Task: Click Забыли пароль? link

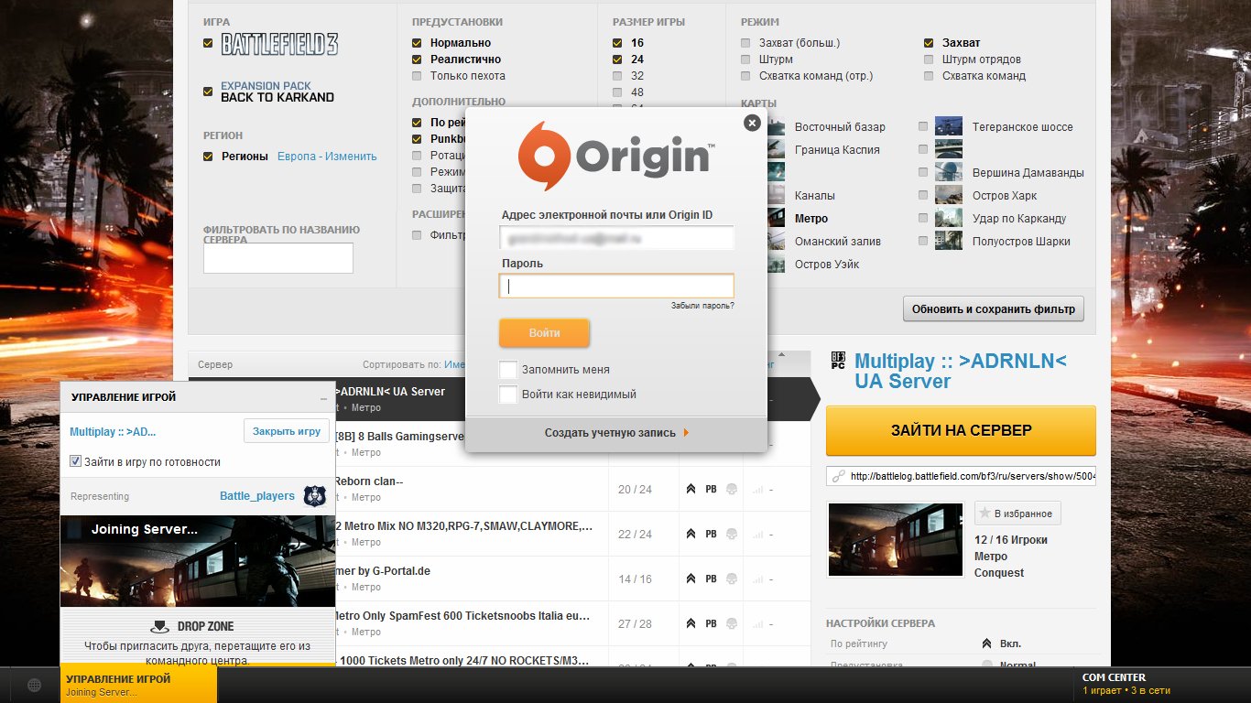Action: pyautogui.click(x=702, y=306)
